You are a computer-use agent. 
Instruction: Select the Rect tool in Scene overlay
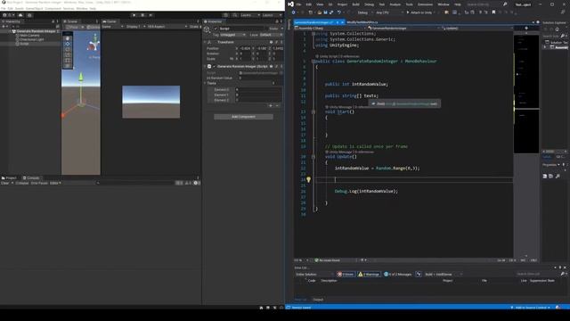tap(68, 61)
